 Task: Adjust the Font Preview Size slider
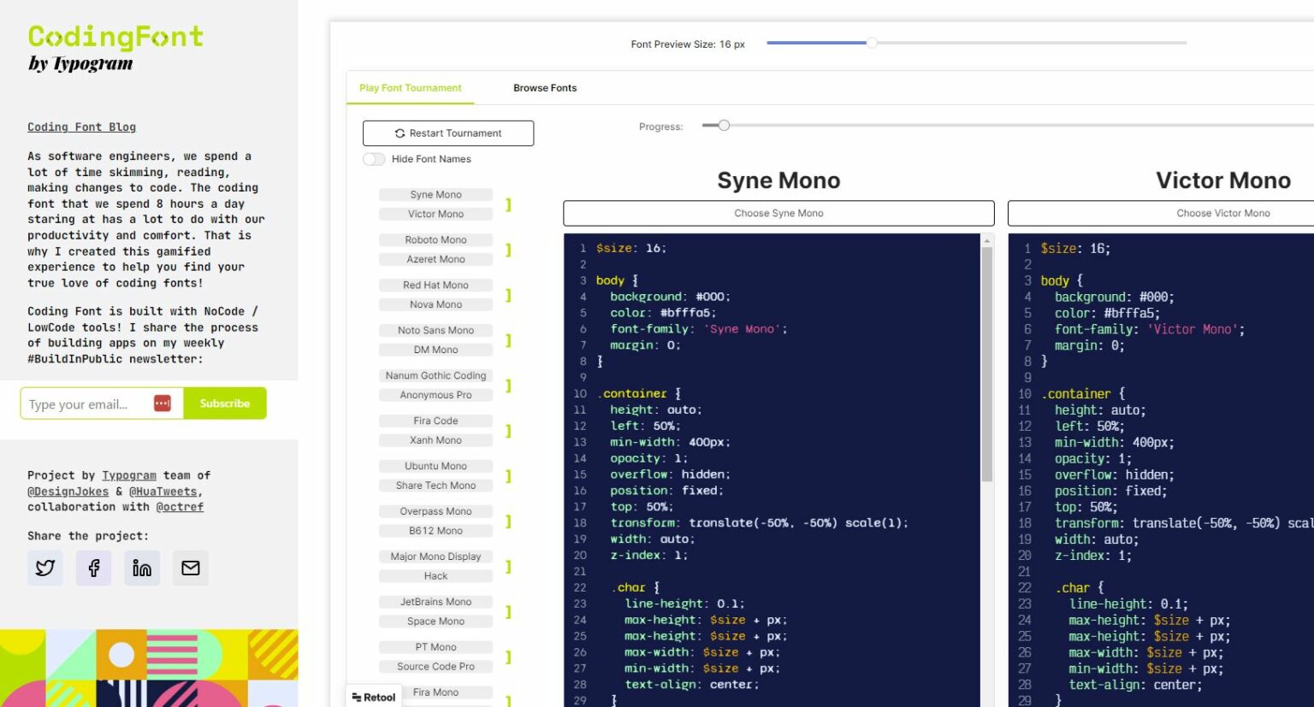[872, 42]
